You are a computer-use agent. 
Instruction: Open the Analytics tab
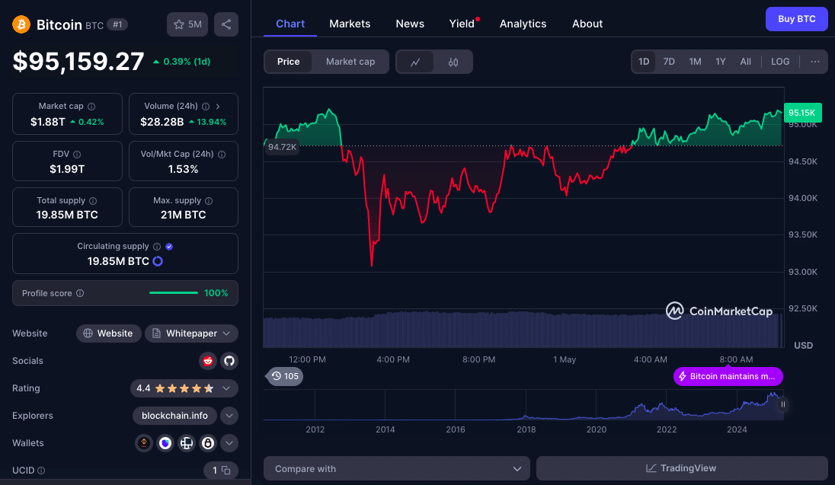coord(523,24)
